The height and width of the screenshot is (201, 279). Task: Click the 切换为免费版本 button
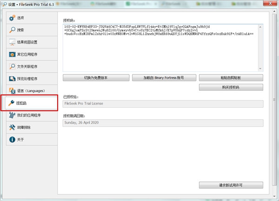click(x=96, y=78)
